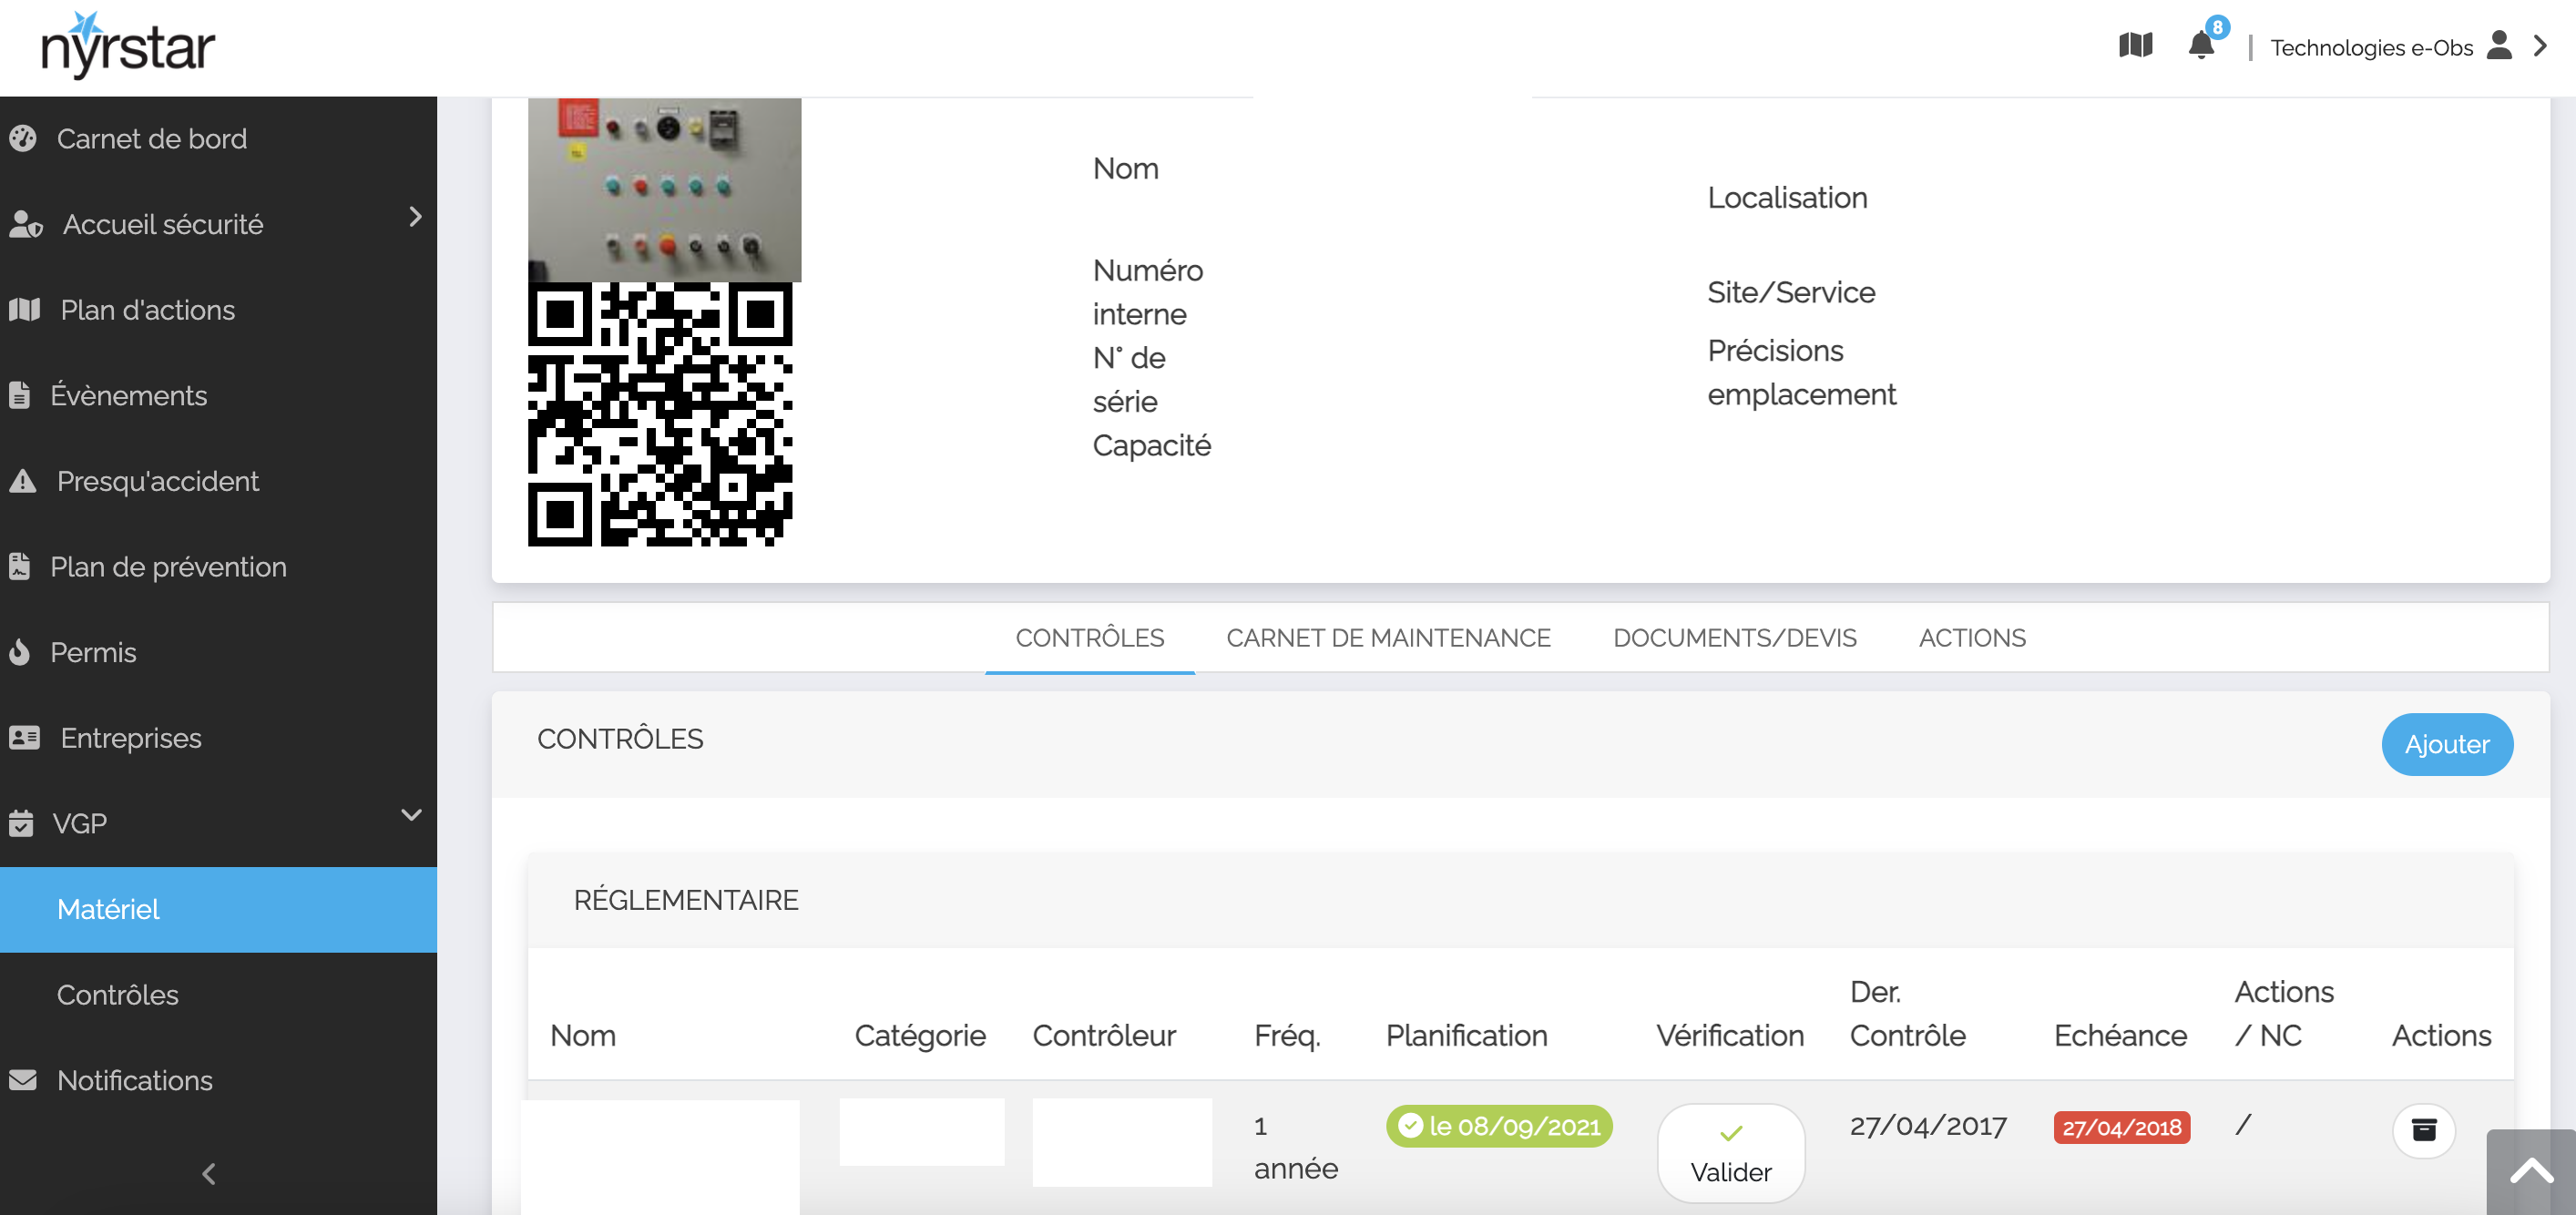This screenshot has width=2576, height=1215.
Task: Click the Site/Service field label
Action: point(1791,292)
